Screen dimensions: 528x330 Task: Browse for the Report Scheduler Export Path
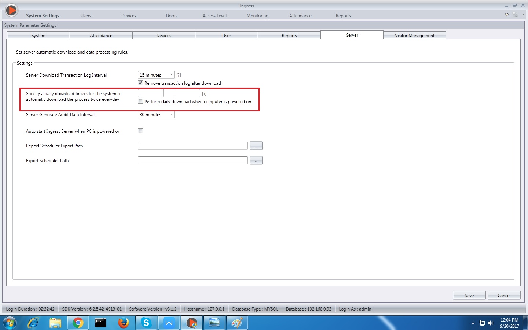256,146
